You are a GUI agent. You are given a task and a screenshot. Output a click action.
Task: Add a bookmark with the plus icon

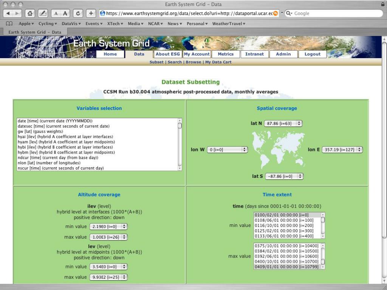(x=91, y=13)
